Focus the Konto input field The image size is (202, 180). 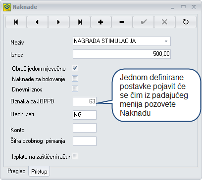(x=85, y=128)
